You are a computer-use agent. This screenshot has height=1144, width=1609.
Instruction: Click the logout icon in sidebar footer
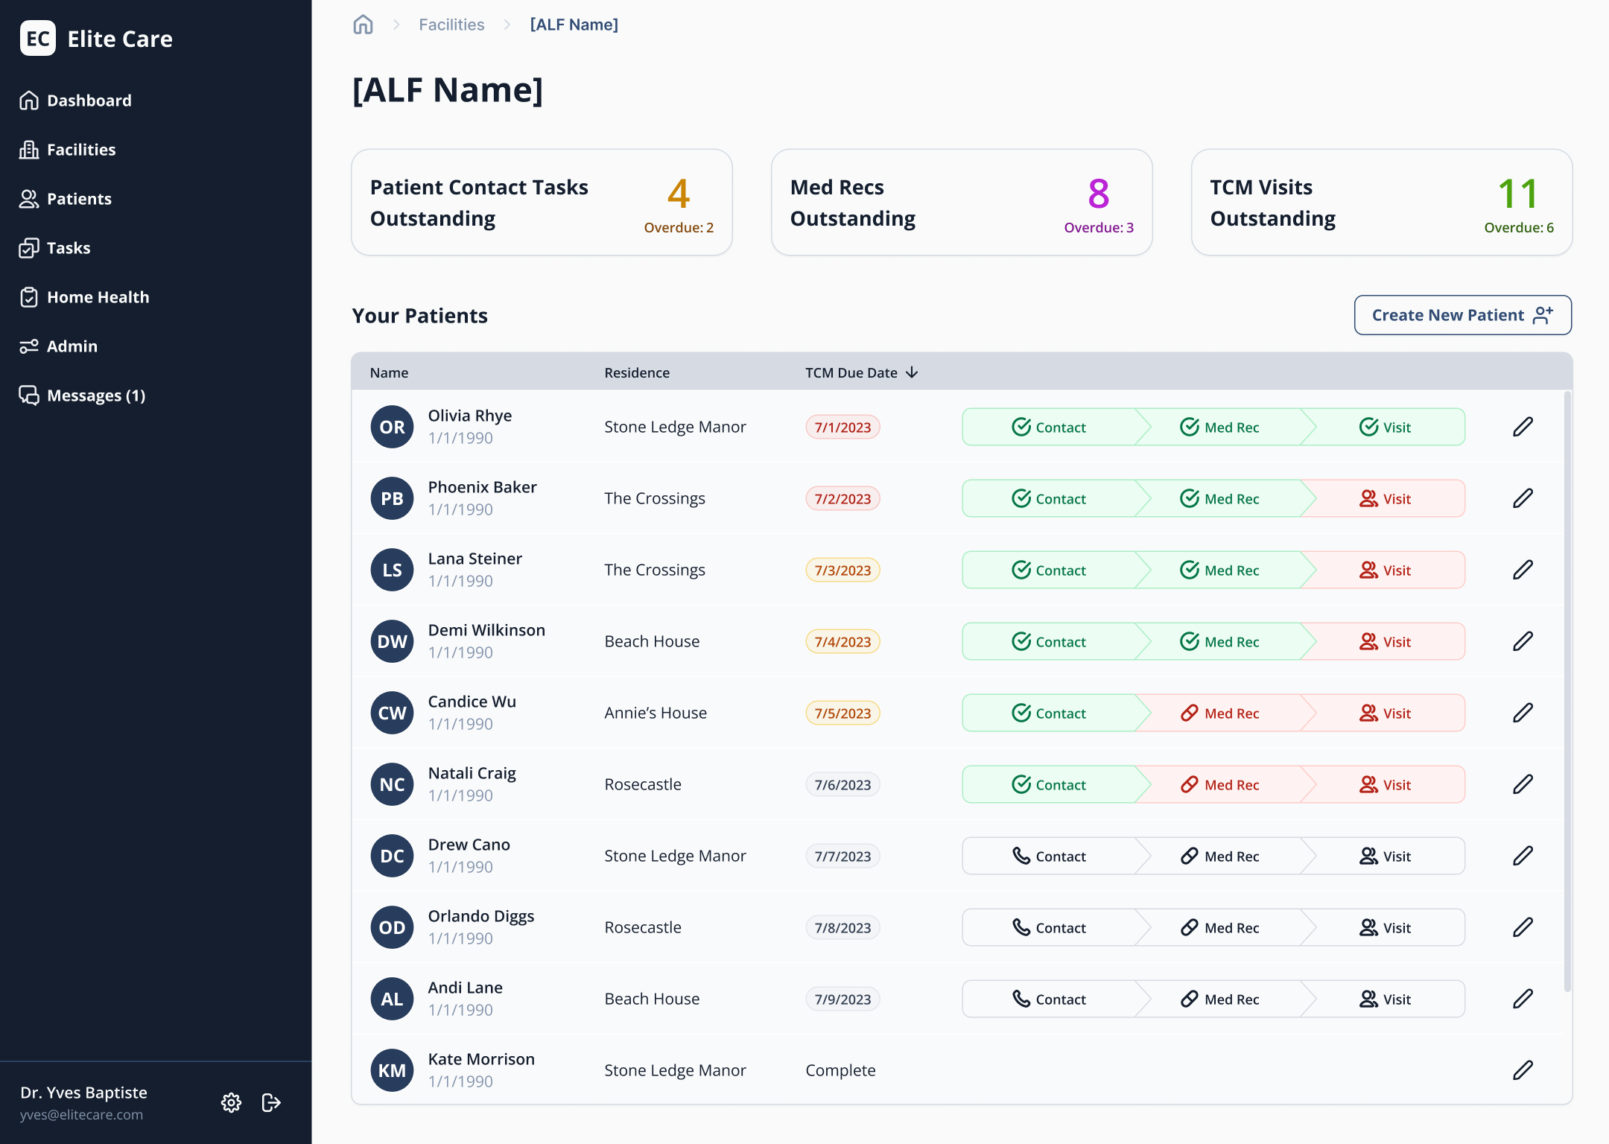pos(271,1102)
